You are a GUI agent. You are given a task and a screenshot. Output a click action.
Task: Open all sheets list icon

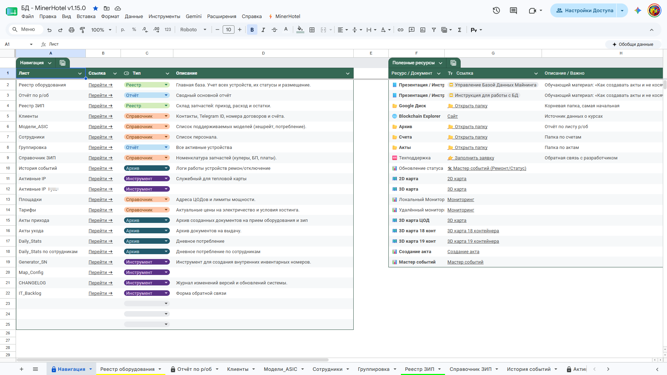click(35, 369)
